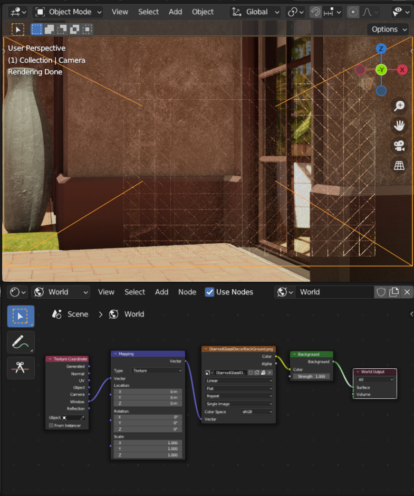This screenshot has height=496, width=414.
Task: Click the green -Y axis gizmo handle
Action: point(381,70)
